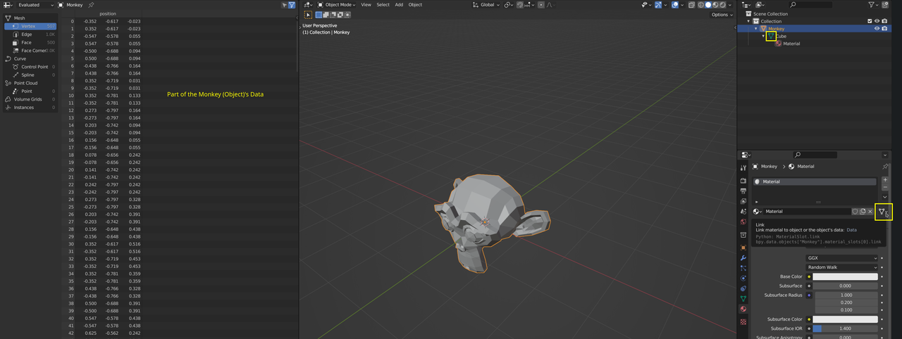Open the Object Mode dropdown
The height and width of the screenshot is (339, 902).
(x=338, y=4)
